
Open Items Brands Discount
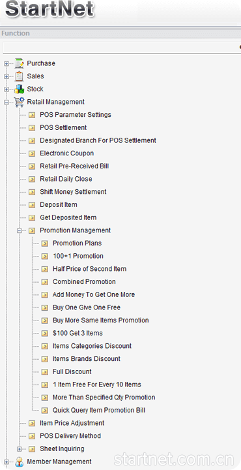coord(87,359)
